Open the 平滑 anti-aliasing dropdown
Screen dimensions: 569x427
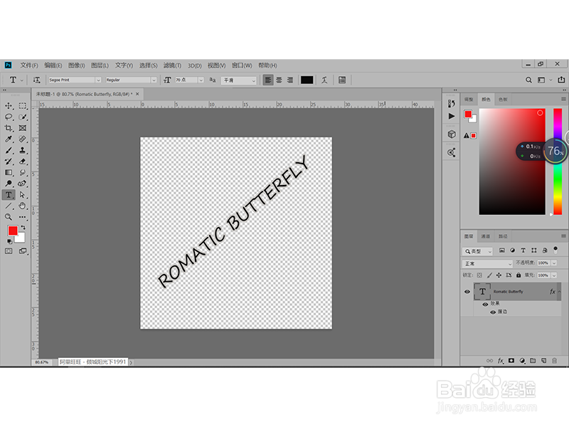[239, 80]
